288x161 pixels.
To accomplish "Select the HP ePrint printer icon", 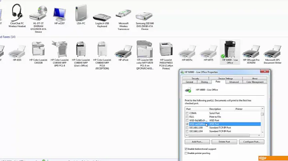I will 124,53.
